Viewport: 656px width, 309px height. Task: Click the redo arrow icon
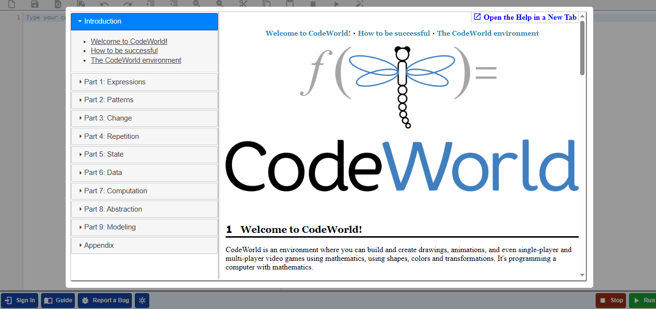[127, 3]
